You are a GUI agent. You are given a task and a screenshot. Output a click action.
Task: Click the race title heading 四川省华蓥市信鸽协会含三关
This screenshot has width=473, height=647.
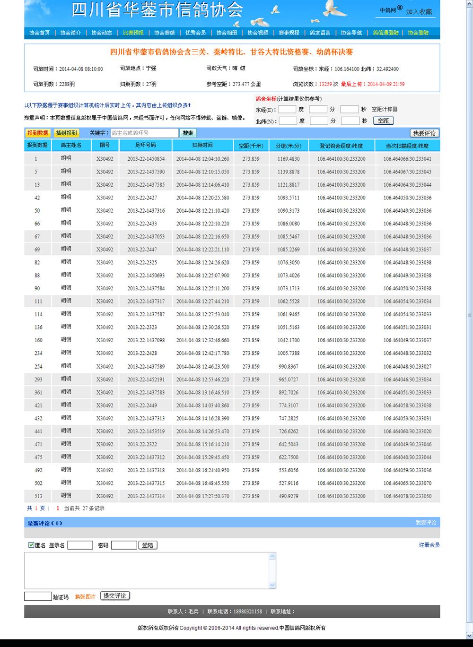[232, 52]
